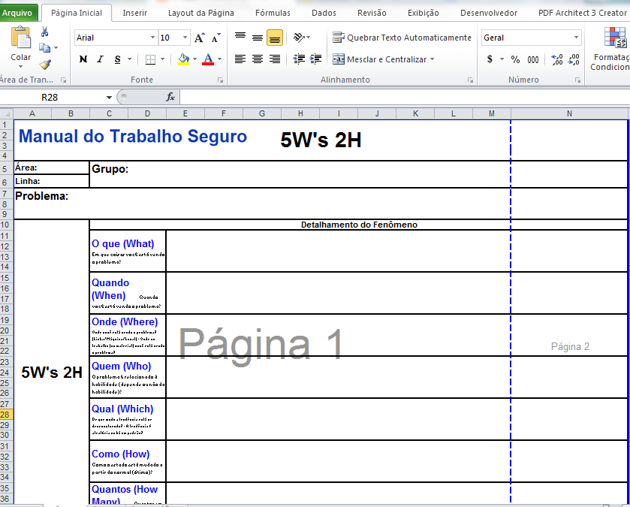630x507 pixels.
Task: Open the font size dropdown
Action: click(185, 37)
